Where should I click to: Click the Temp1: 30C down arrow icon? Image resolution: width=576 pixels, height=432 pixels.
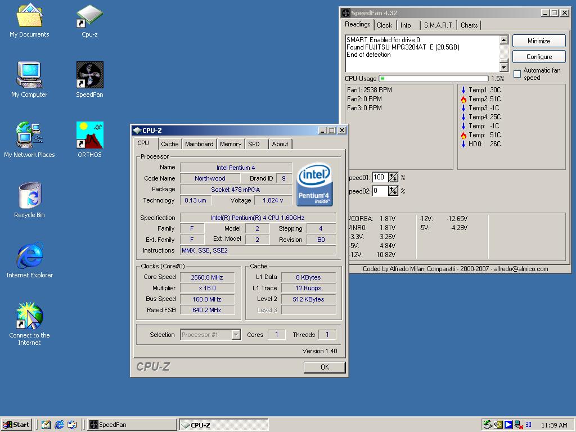pos(463,90)
